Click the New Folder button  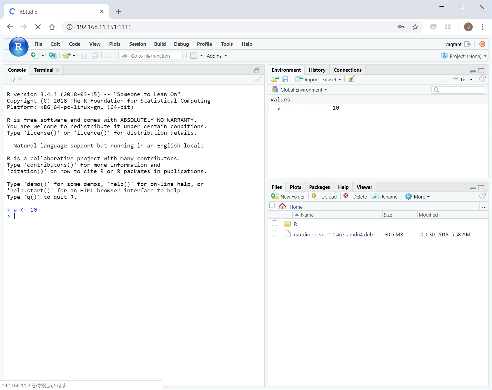[288, 197]
